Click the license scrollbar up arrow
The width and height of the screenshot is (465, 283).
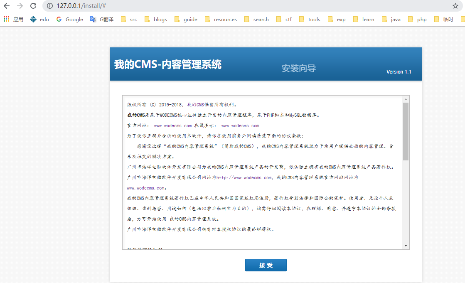click(x=406, y=99)
